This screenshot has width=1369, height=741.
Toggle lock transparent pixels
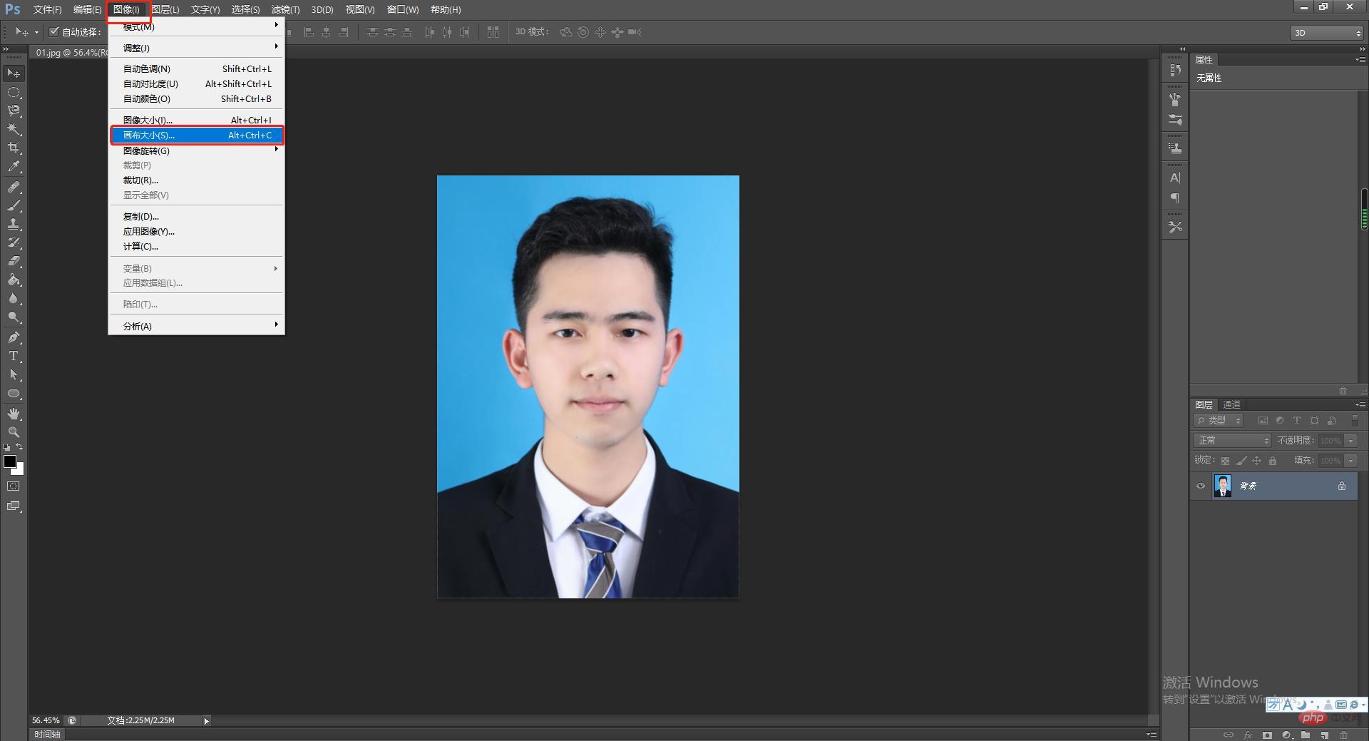point(1225,461)
